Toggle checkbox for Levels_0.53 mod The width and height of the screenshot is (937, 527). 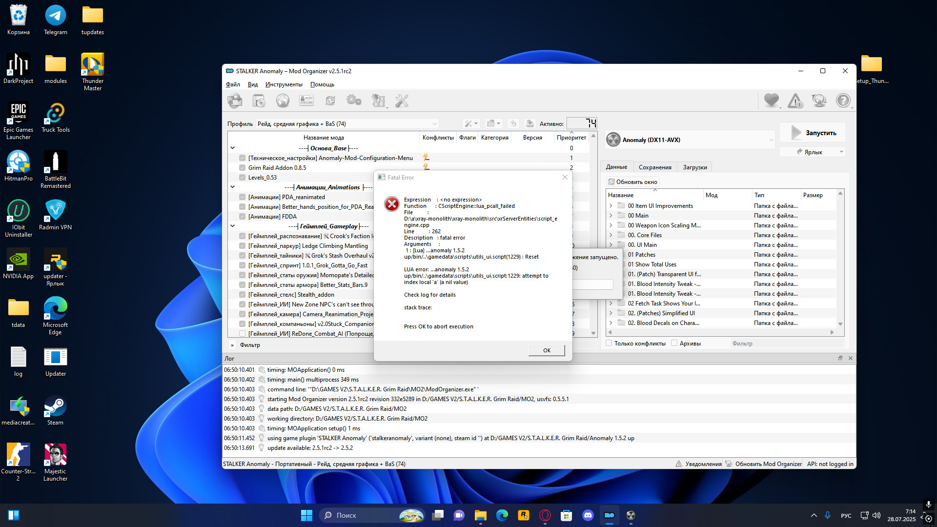pos(243,178)
